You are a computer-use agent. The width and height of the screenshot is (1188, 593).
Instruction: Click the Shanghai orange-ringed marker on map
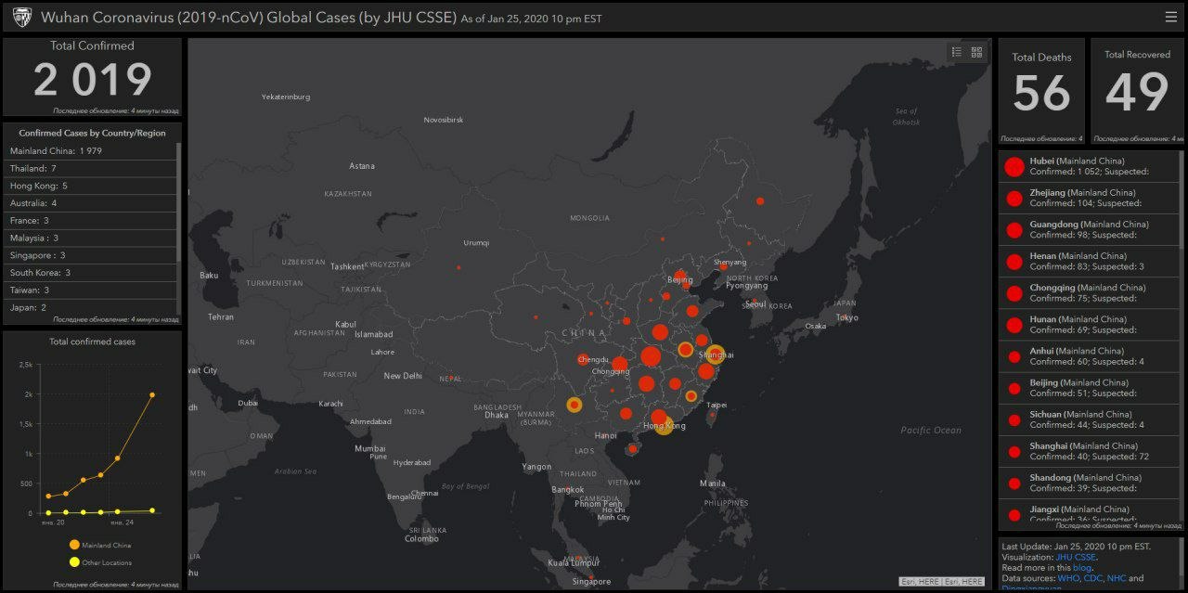716,353
